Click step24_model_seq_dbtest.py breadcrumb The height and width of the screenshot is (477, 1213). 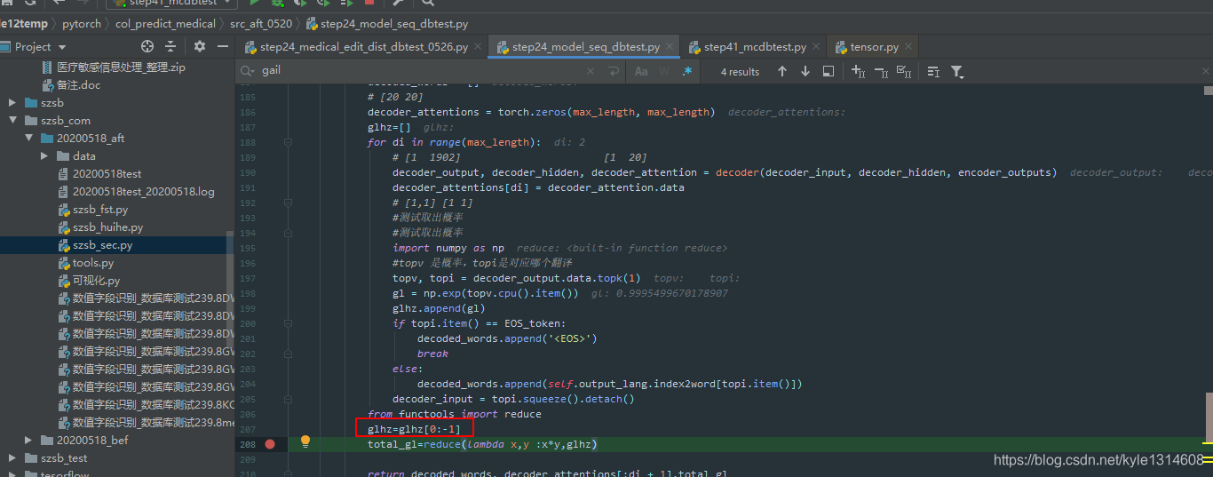386,24
